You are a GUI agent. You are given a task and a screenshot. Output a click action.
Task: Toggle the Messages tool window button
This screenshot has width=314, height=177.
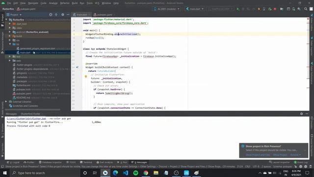(x=139, y=162)
